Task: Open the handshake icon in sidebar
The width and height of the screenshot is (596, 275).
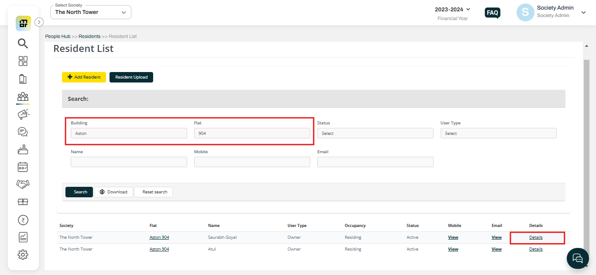Action: point(23,184)
